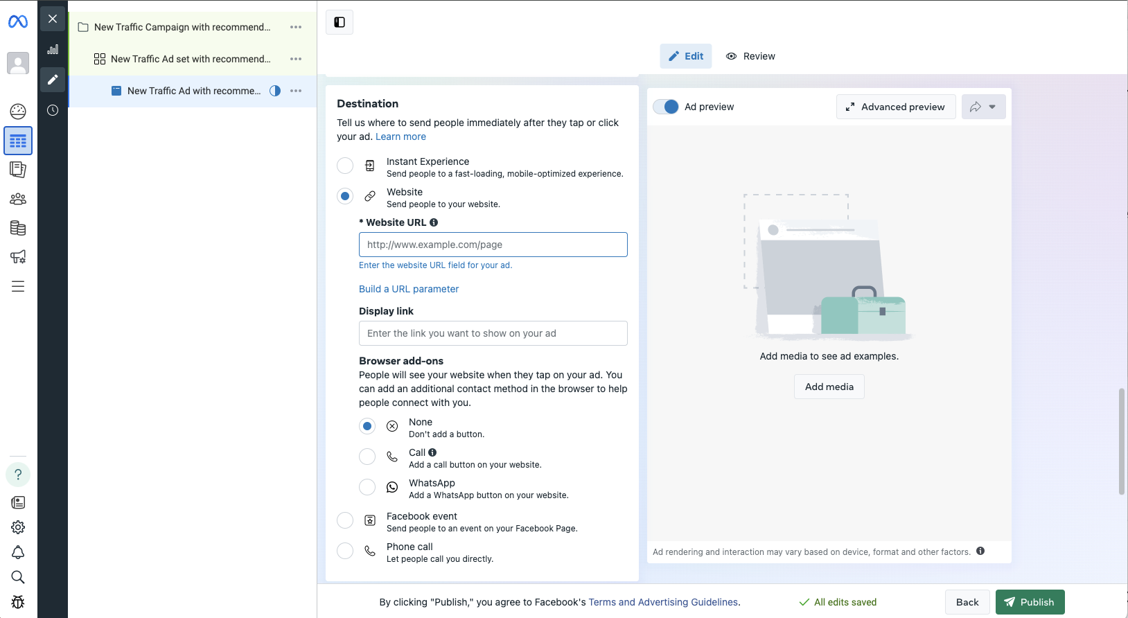The height and width of the screenshot is (618, 1128).
Task: Open the Audiences people icon in sidebar
Action: [18, 200]
